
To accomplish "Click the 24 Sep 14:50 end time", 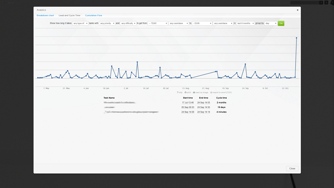I will coord(203,107).
